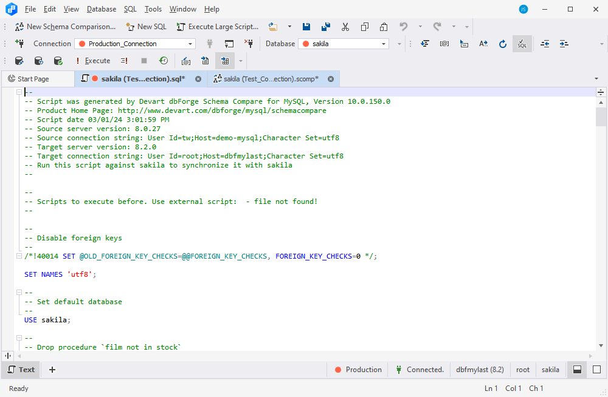Toggle the bottom pane layout icon
The image size is (608, 397).
click(578, 370)
